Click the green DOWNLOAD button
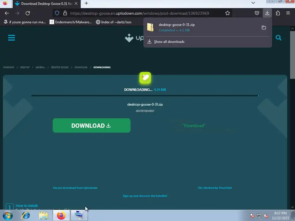 (91, 125)
